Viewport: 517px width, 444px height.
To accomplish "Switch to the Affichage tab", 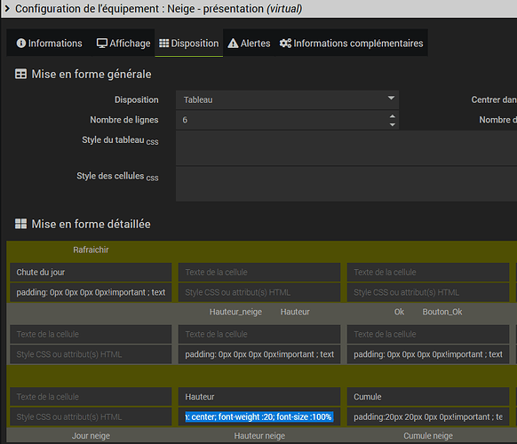I will coord(123,44).
